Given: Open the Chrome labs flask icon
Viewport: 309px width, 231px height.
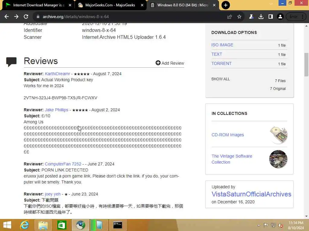Looking at the screenshot, I should (x=251, y=17).
